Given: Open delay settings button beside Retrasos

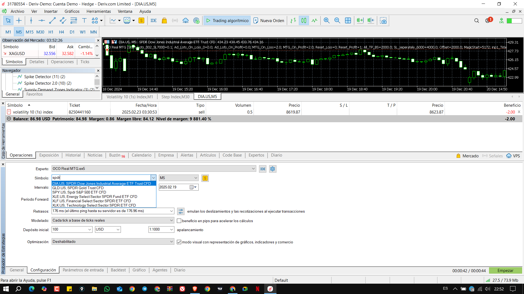Looking at the screenshot, I should (x=181, y=211).
